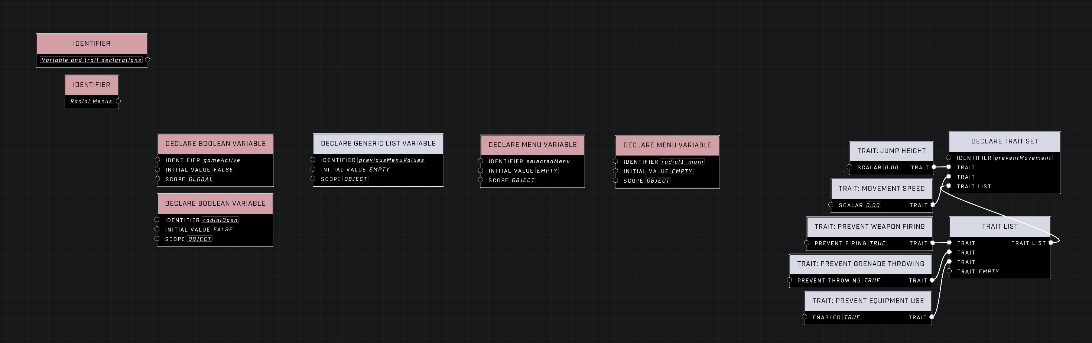This screenshot has height=343, width=1092.
Task: Click the Movement Speed trait output pin
Action: click(933, 205)
